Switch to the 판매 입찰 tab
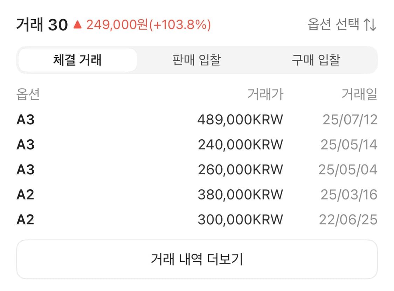Screen dimensions: 394x291 197,60
